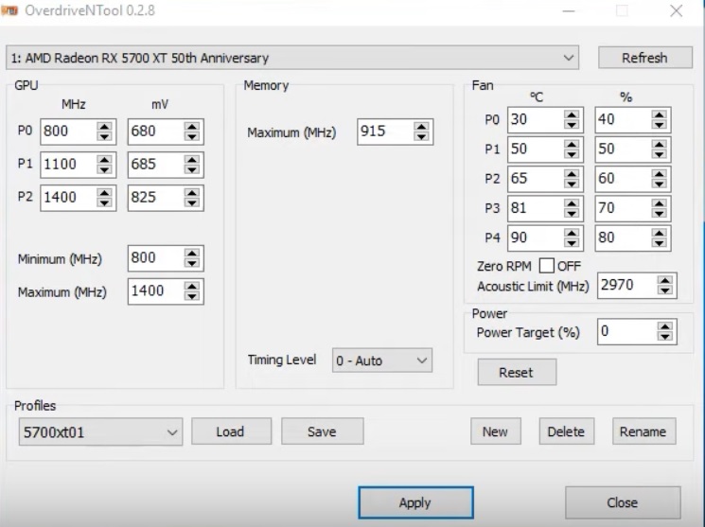
Task: Increase GPU P2 mV with up arrow
Action: click(x=192, y=193)
